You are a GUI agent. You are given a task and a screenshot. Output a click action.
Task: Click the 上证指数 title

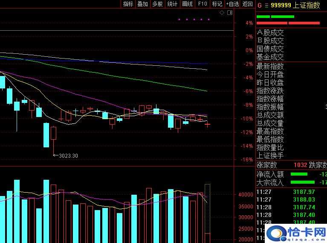point(307,5)
